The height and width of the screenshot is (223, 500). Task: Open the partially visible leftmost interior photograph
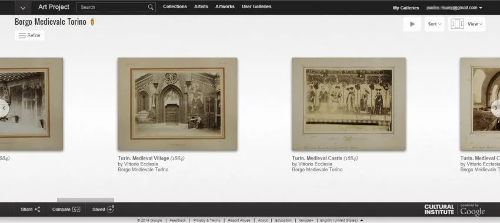32,104
